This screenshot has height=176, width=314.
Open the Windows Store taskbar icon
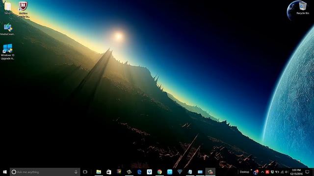pos(109,172)
